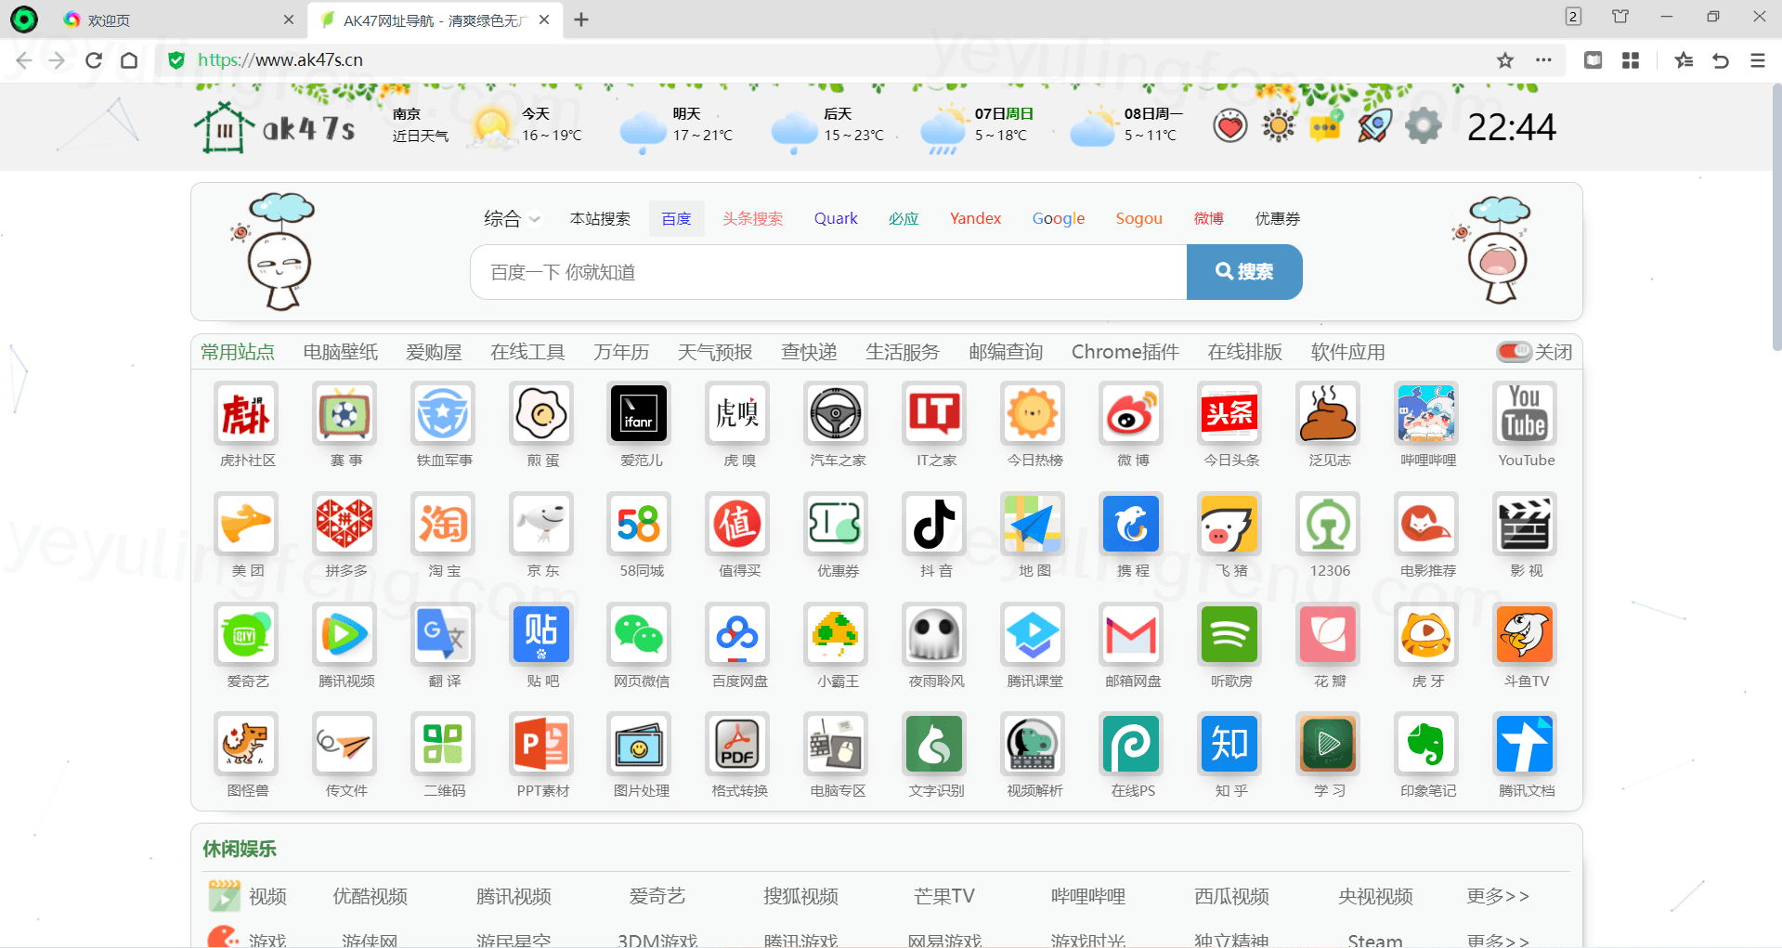Open the 印象笔记 Evernote icon
This screenshot has height=948, width=1782.
click(x=1426, y=744)
